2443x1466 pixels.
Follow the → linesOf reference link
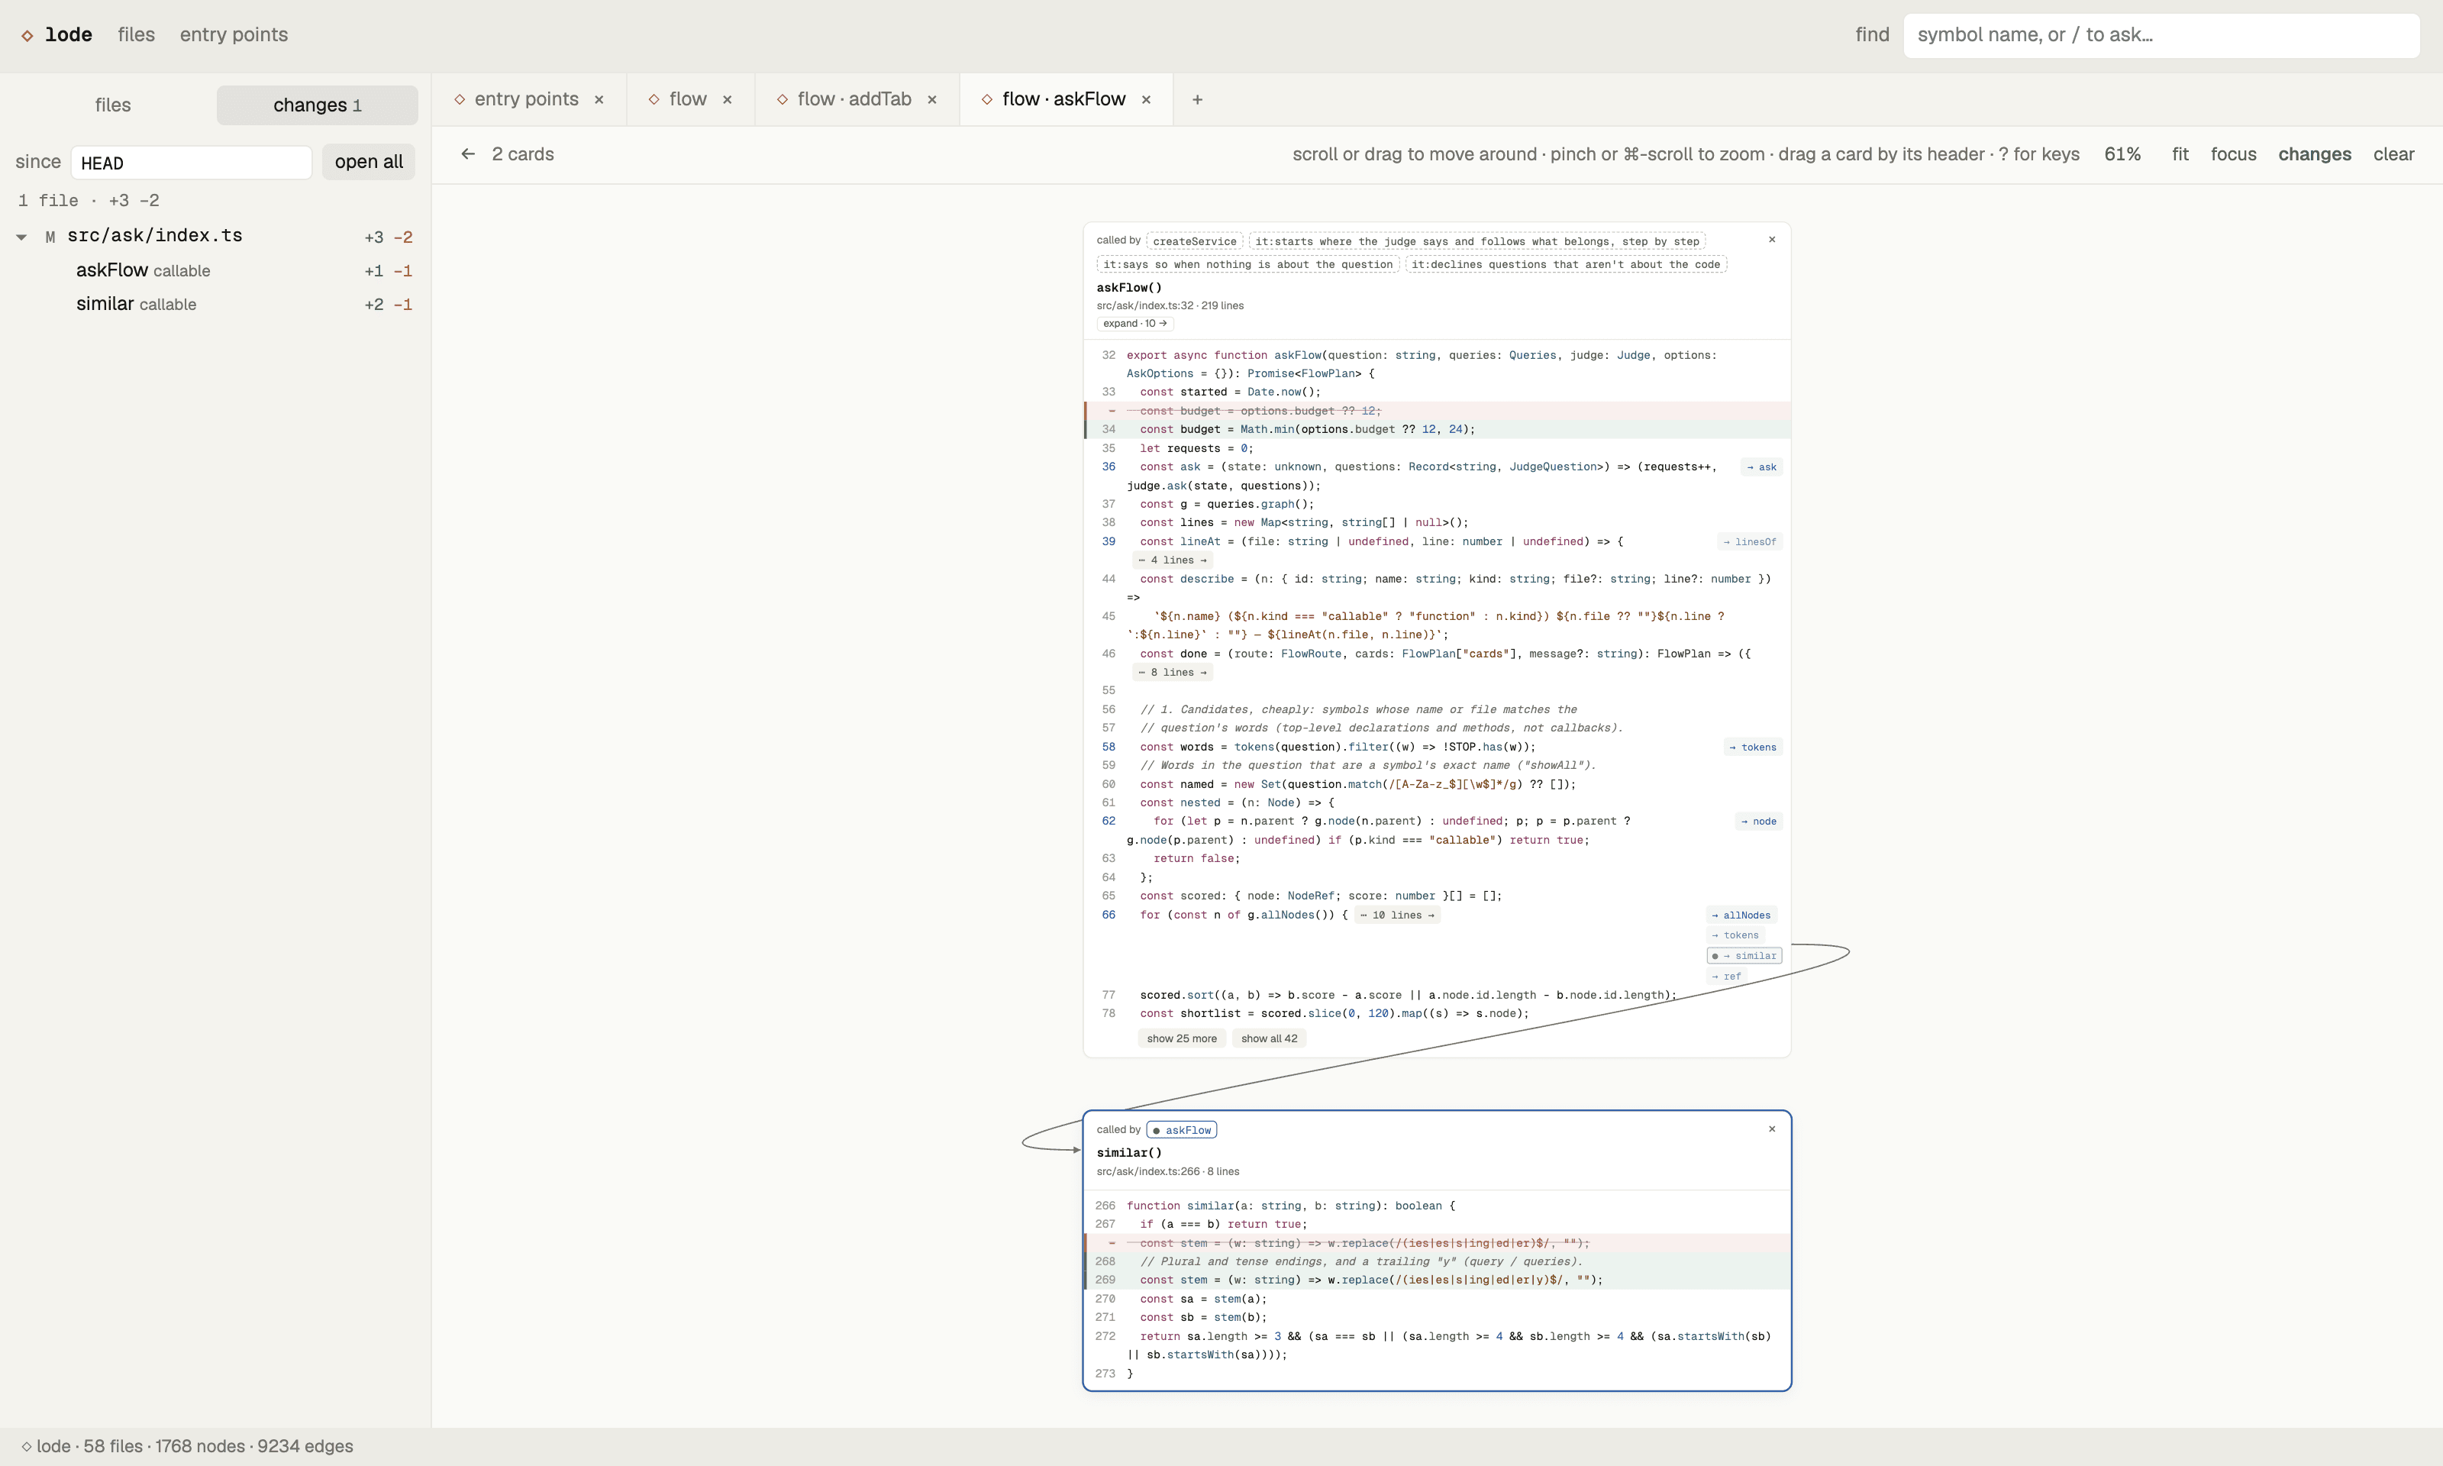click(x=1749, y=542)
